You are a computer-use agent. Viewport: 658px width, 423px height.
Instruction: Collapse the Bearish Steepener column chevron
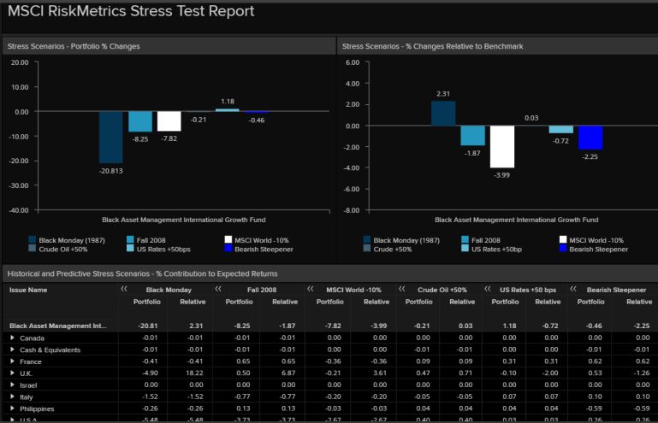coord(573,289)
